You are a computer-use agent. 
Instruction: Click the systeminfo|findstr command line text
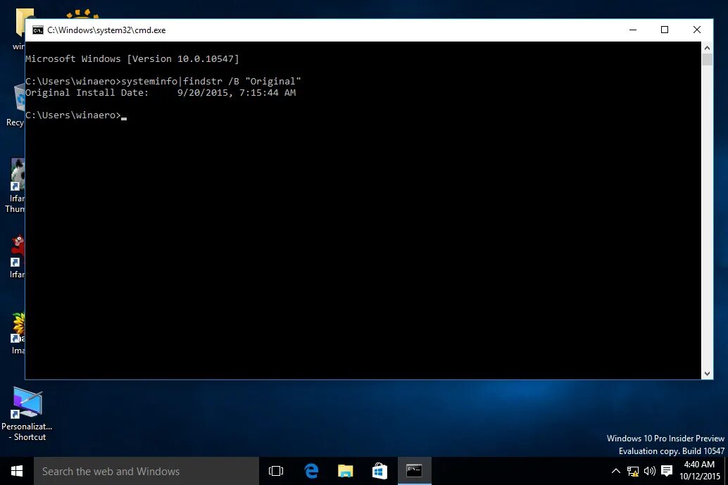(211, 81)
